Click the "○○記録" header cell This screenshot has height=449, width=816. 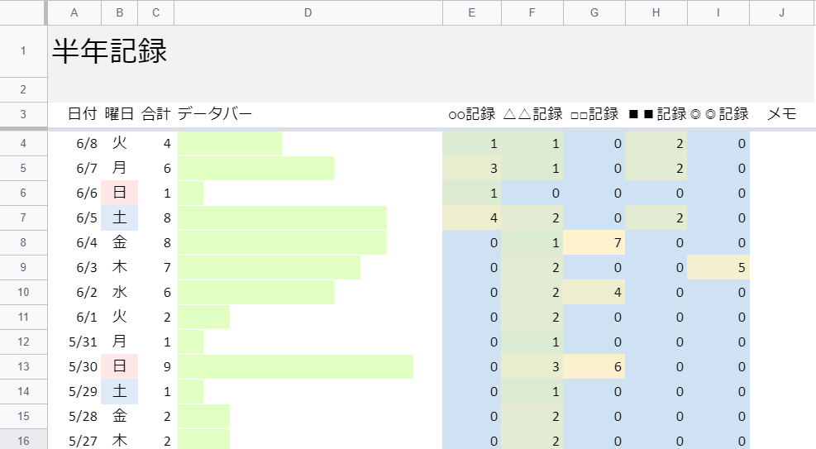[471, 114]
